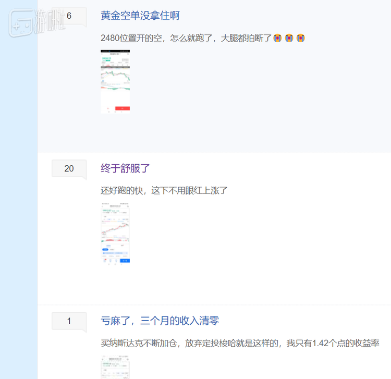Click the snippet text starting with 2480位置开的空
Image resolution: width=391 pixels, height=379 pixels.
[186, 38]
